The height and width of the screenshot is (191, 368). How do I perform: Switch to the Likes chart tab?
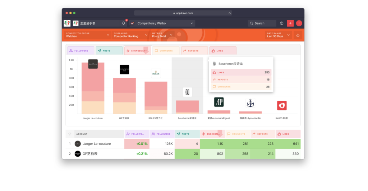[x=223, y=51]
